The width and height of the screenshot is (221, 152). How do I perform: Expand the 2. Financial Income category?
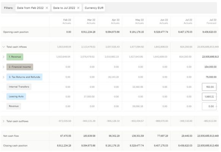(x=4, y=67)
